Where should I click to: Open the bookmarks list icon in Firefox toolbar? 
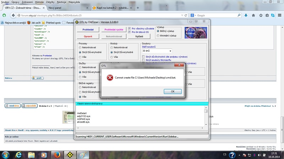pyautogui.click(x=267, y=15)
